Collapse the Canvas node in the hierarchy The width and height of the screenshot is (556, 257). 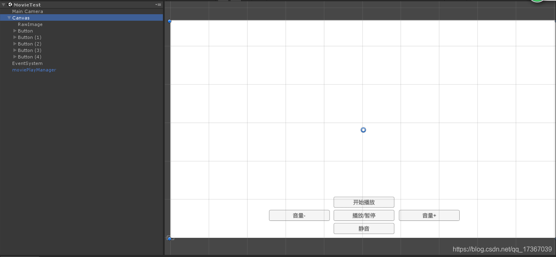(9, 17)
